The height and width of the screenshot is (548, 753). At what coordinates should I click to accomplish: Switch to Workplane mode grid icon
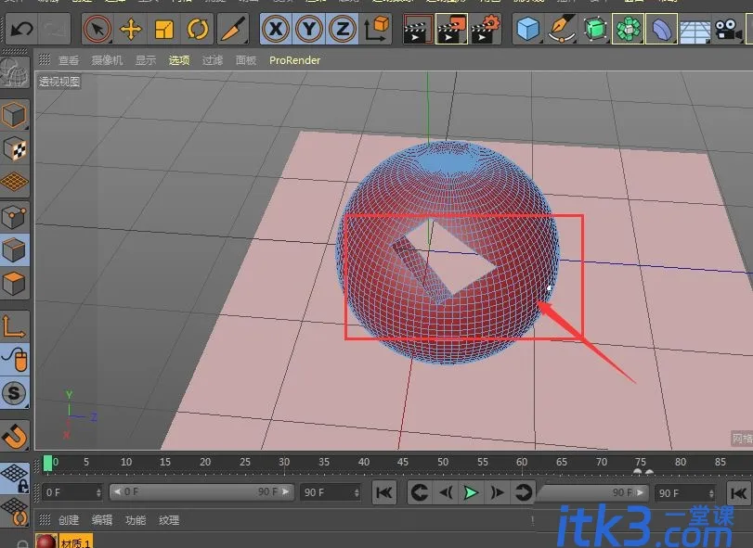(x=15, y=182)
